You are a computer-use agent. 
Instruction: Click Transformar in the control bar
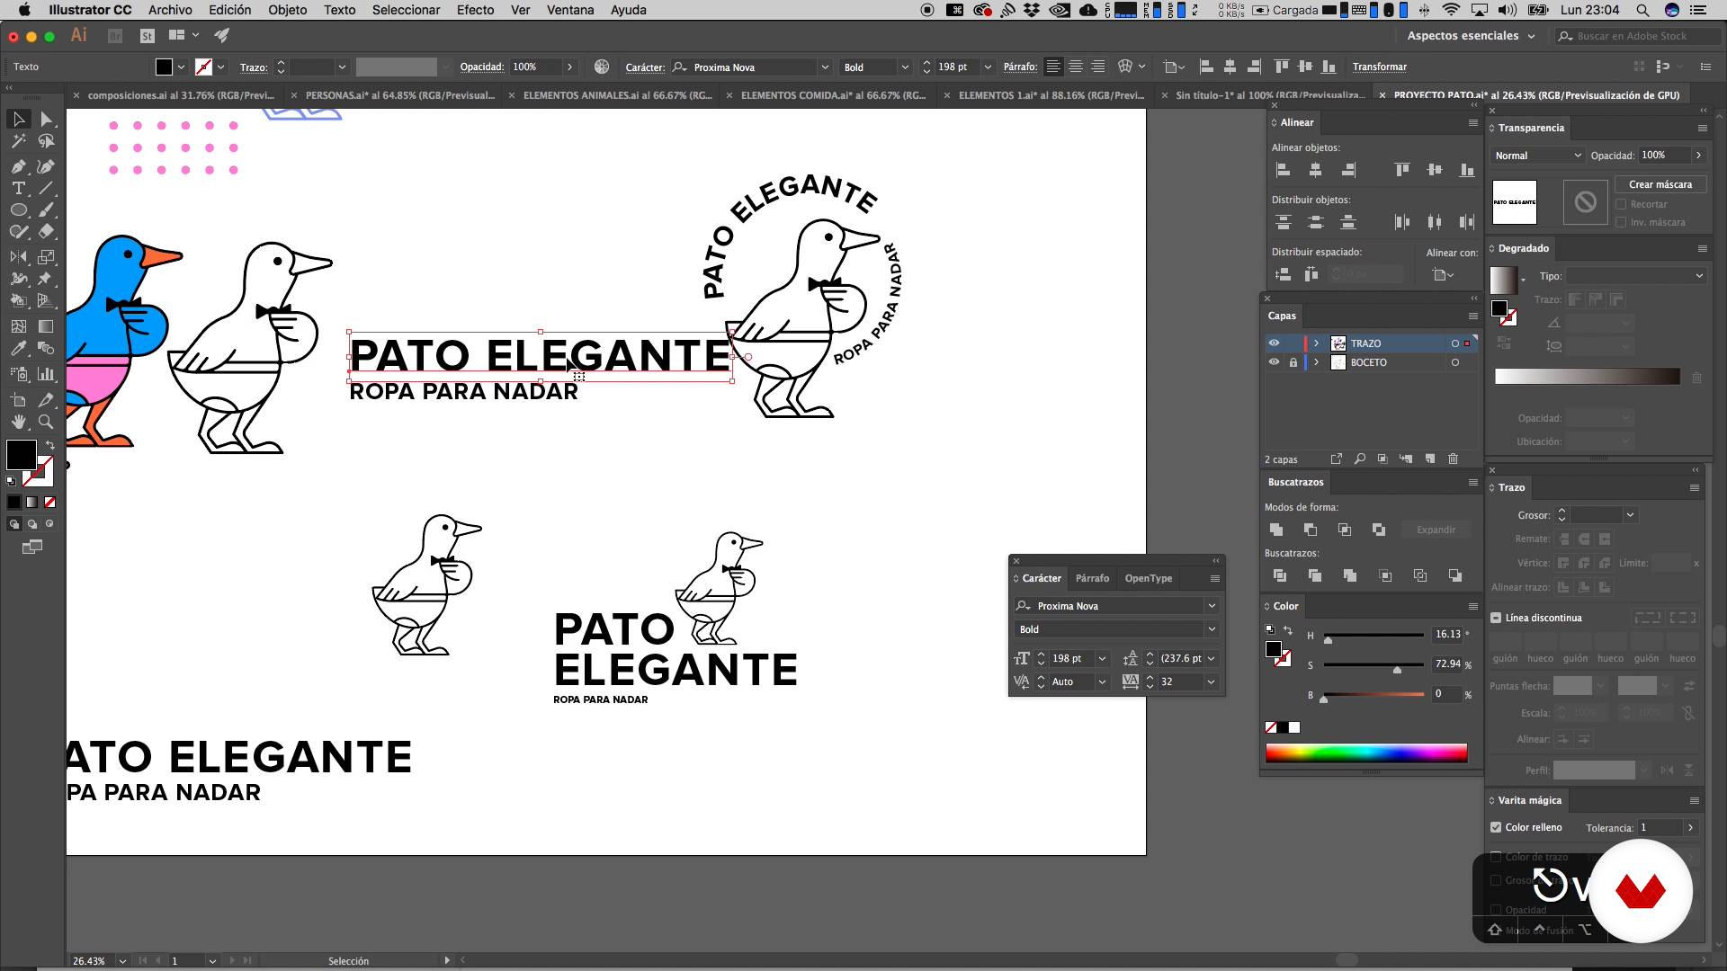[x=1379, y=67]
